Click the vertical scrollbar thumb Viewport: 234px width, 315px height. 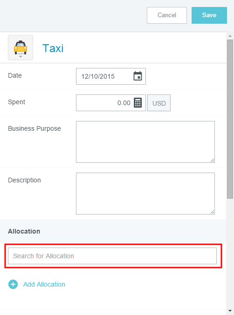coord(230,119)
